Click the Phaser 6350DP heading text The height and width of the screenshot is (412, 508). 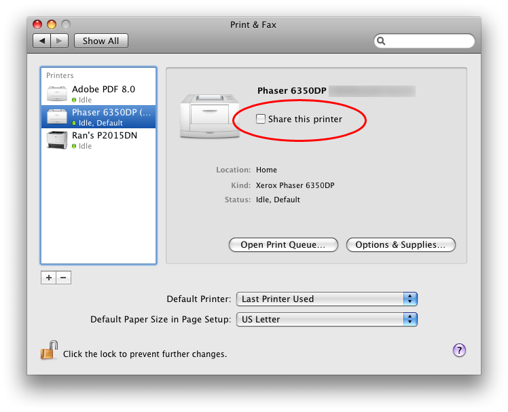click(291, 91)
